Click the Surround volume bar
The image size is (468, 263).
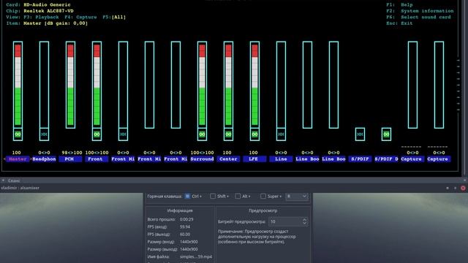click(202, 85)
